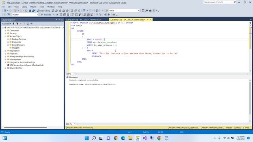Select the SQL Server Agent node
The image size is (253, 142).
[26, 65]
